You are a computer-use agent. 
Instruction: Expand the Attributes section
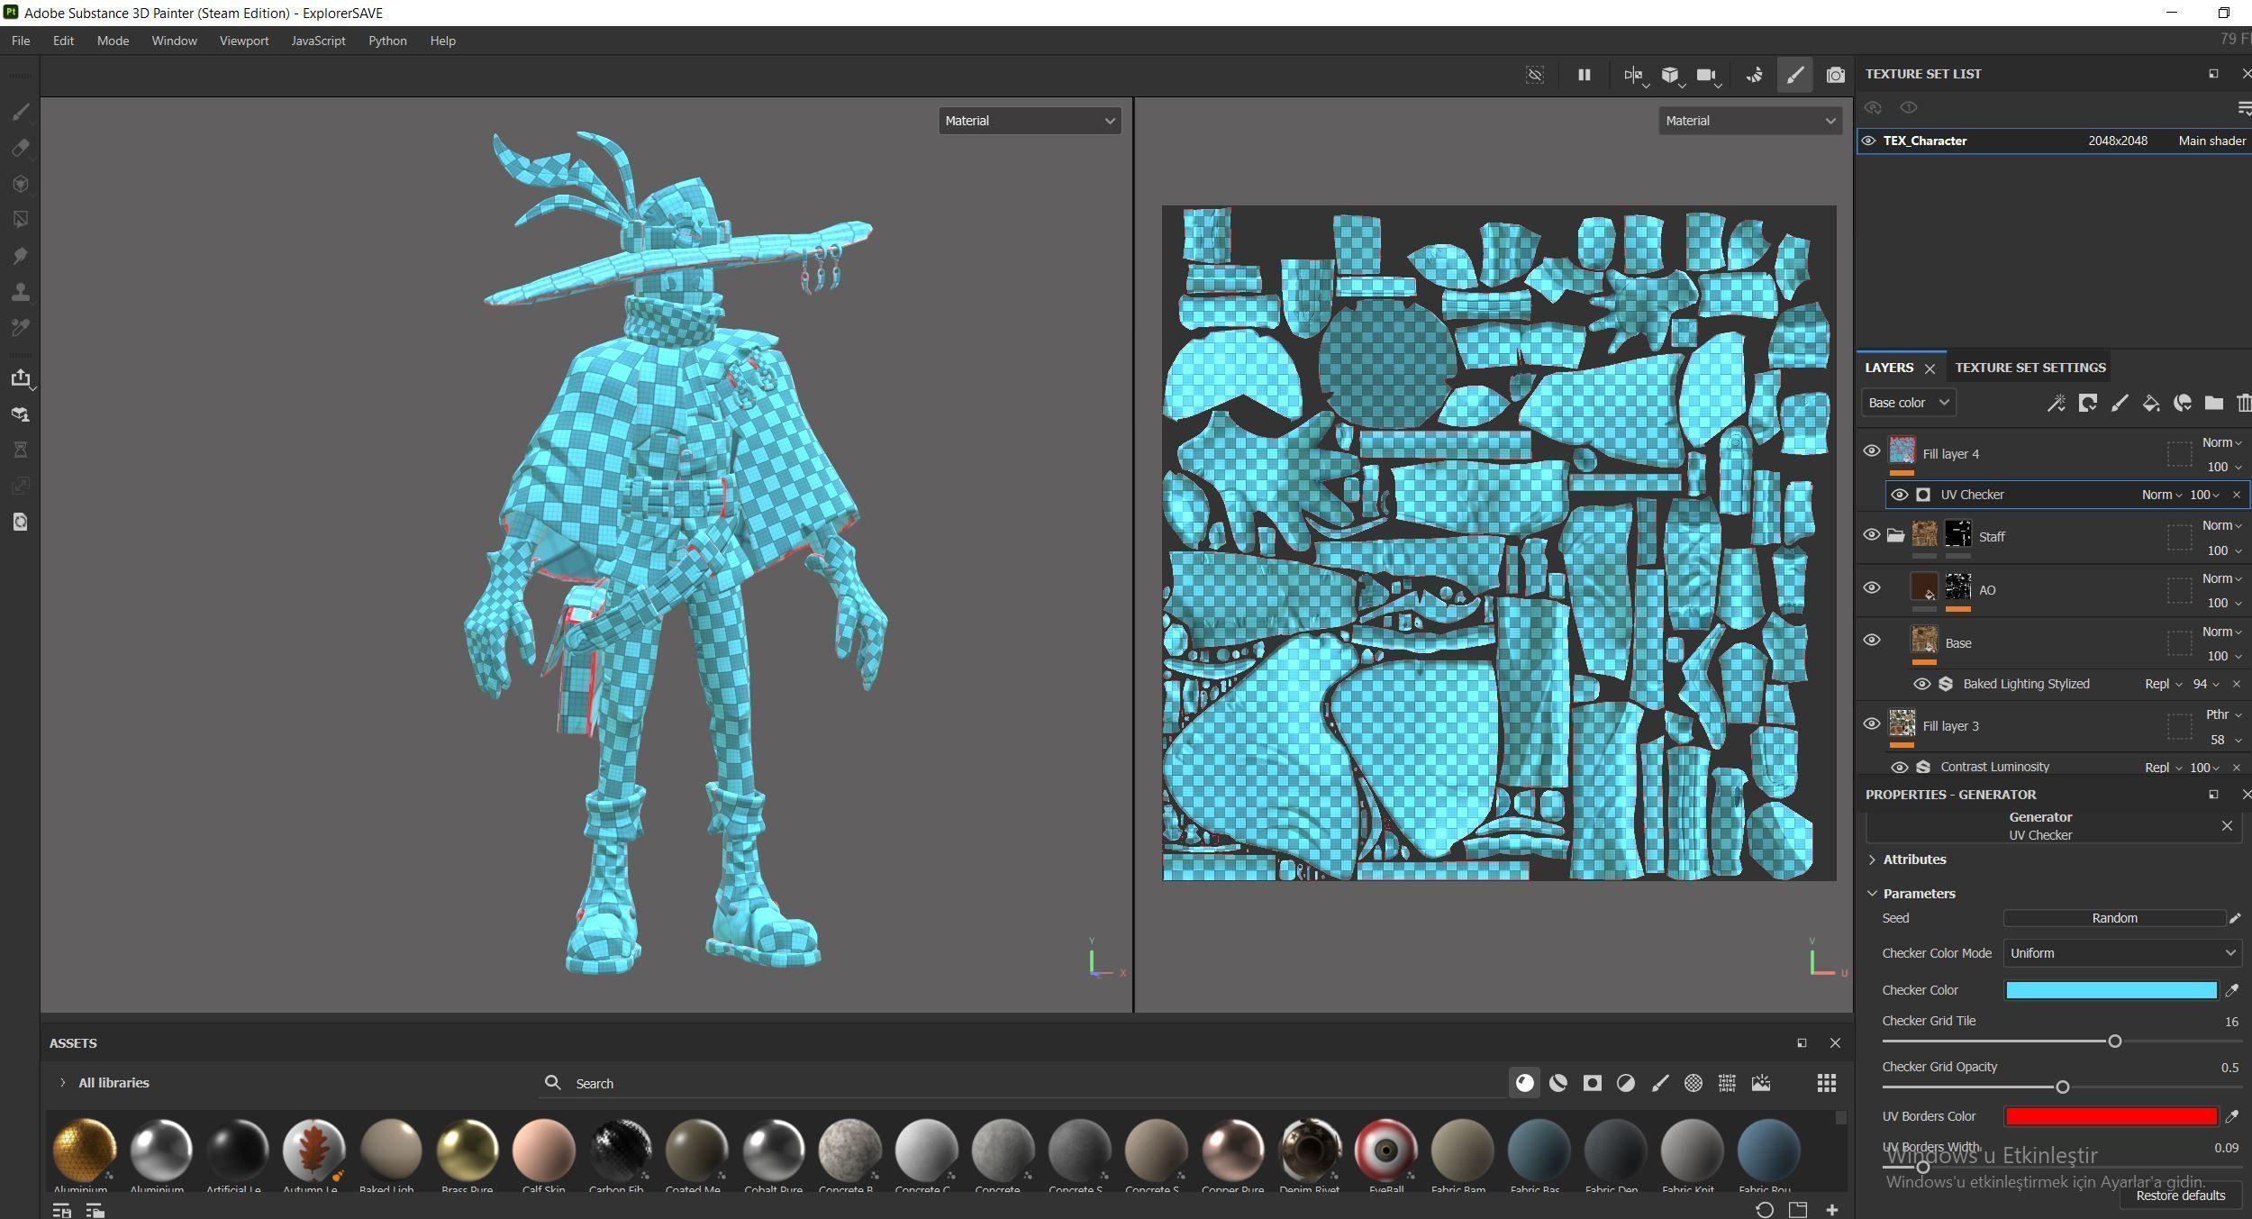point(1914,860)
